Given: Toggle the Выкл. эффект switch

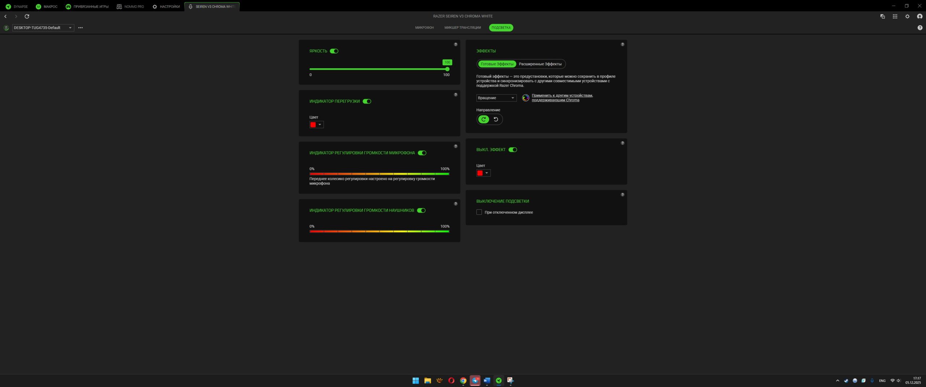Looking at the screenshot, I should tap(513, 150).
